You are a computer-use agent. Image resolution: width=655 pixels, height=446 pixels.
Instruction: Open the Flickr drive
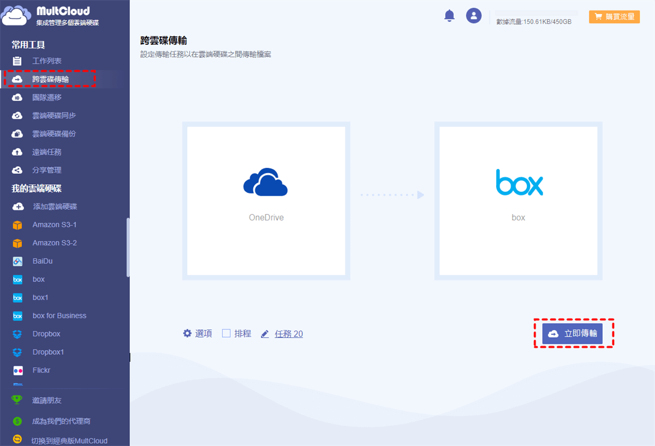41,370
